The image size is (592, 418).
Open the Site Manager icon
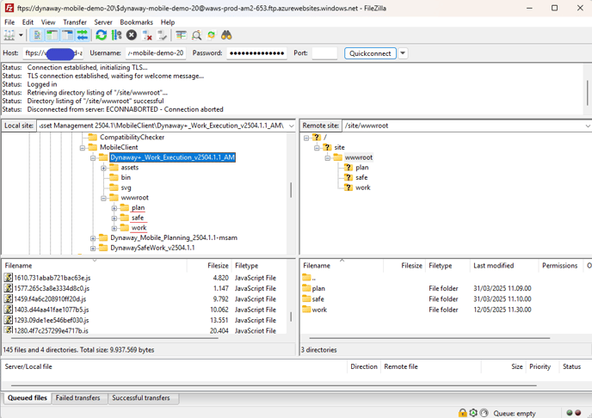pyautogui.click(x=9, y=35)
